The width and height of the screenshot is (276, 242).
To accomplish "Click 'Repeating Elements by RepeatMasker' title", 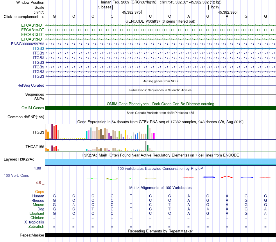I will (x=160, y=231).
